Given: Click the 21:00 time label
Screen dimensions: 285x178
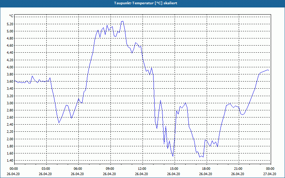Looking at the screenshot, I should point(238,169).
